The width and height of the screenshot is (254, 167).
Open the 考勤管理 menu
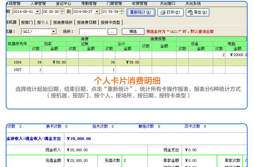(89, 4)
